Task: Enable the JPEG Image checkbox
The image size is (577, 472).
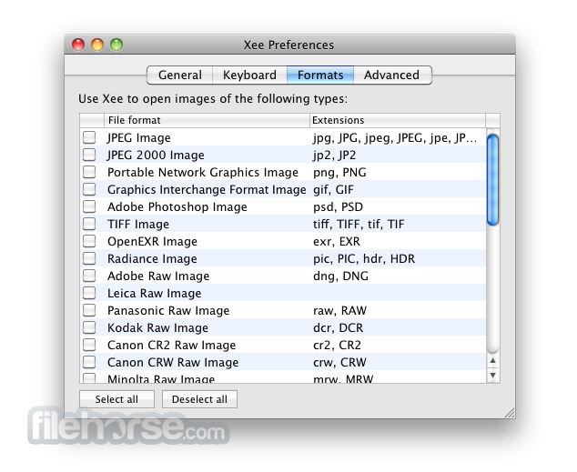Action: [89, 137]
